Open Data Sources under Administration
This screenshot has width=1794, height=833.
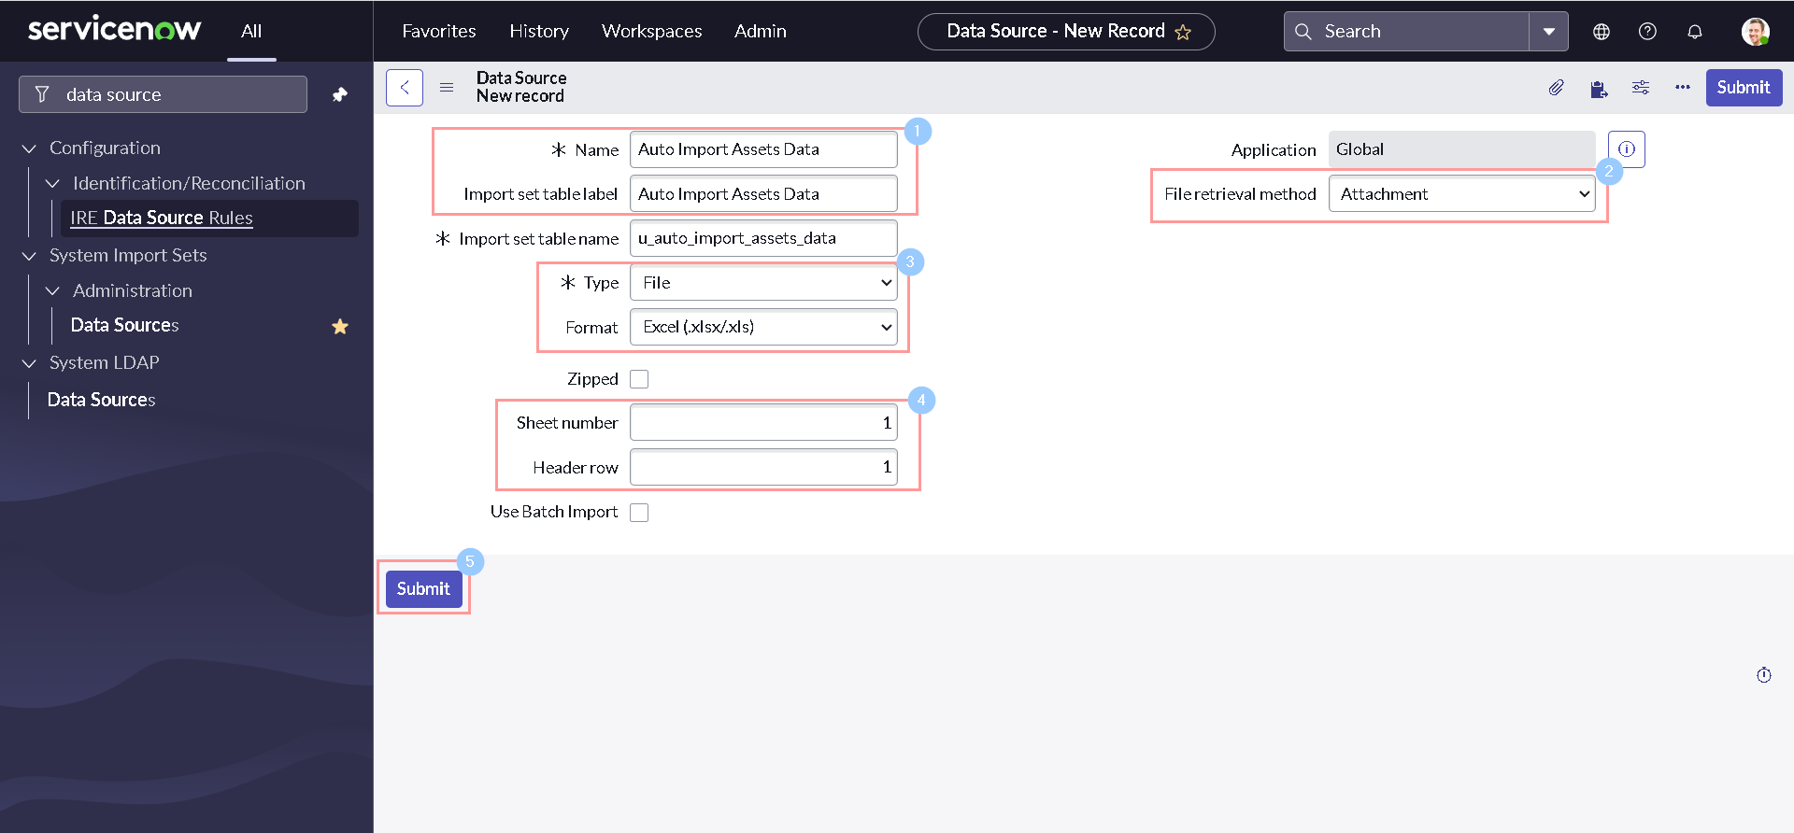[x=125, y=325]
